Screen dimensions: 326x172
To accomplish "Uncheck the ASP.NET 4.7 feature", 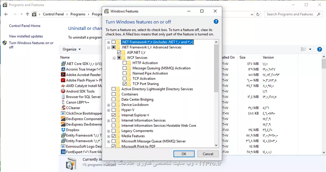I will pos(119,53).
